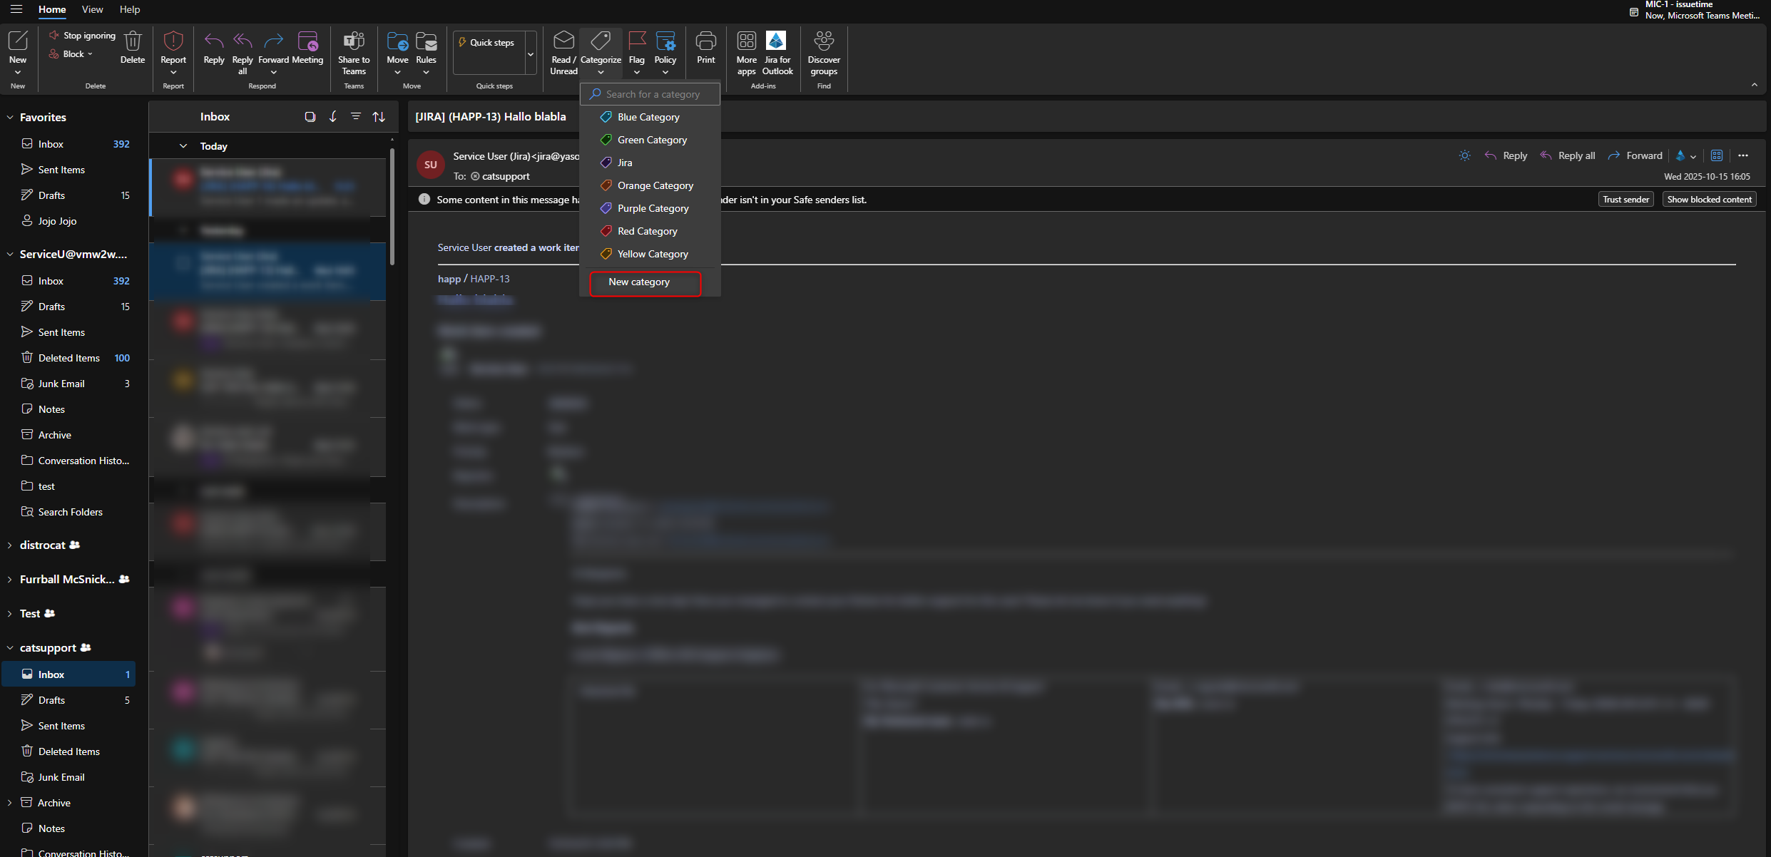Toggle the select-all checkbox in Inbox header
The height and width of the screenshot is (857, 1771).
pyautogui.click(x=310, y=116)
